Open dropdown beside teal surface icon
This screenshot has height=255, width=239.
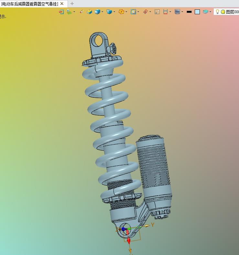coord(211,12)
